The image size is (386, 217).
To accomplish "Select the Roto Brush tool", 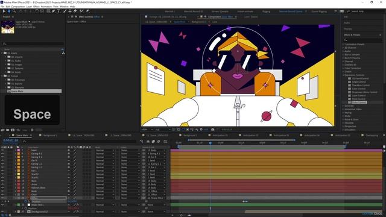I will 82,11.
